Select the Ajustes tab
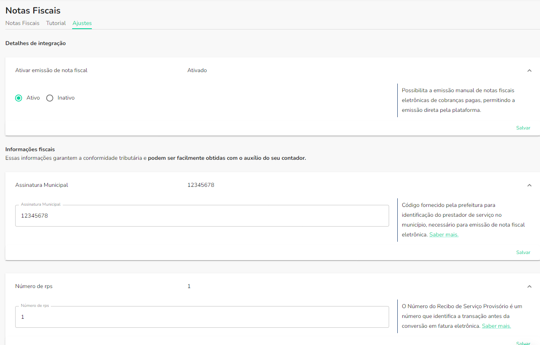Viewport: 540px width, 345px height. tap(82, 23)
